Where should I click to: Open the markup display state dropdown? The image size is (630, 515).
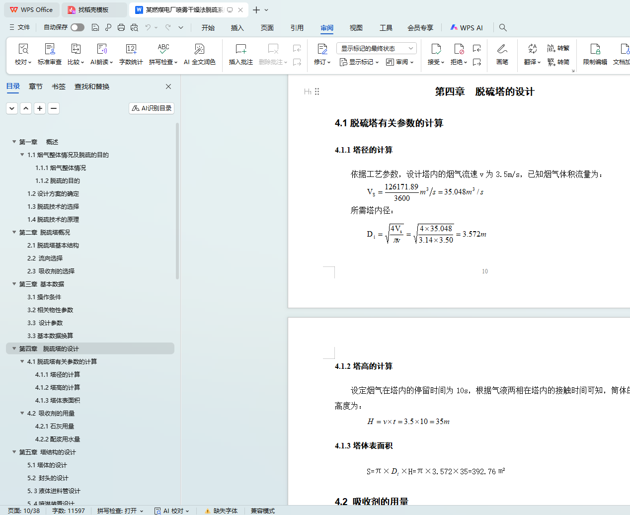[x=376, y=48]
